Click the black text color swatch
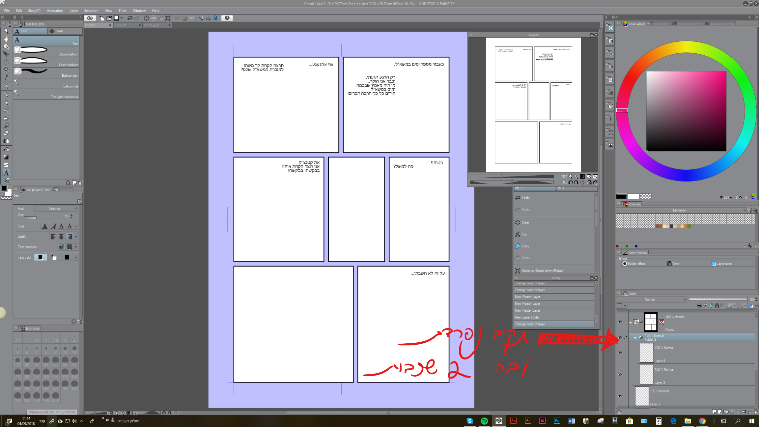The height and width of the screenshot is (427, 759). pos(67,257)
